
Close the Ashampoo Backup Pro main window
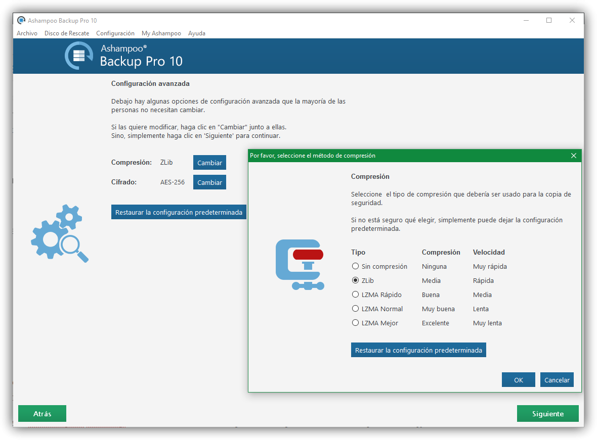click(572, 20)
